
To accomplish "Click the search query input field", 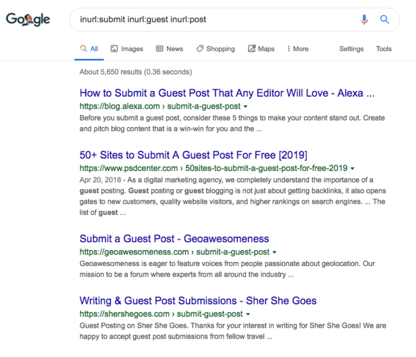I will (218, 20).
